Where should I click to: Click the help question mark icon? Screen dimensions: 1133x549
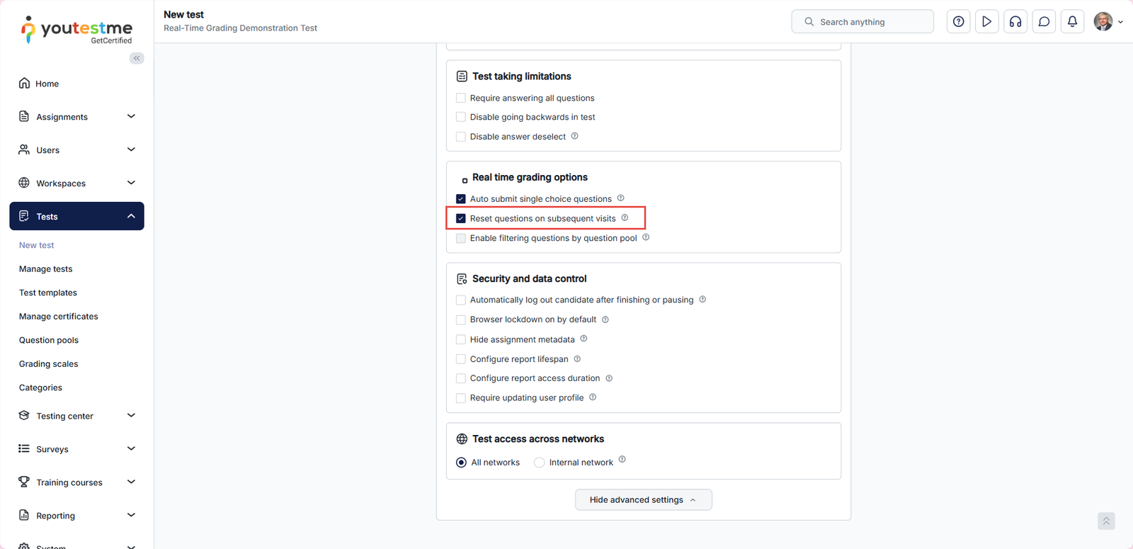pos(958,22)
